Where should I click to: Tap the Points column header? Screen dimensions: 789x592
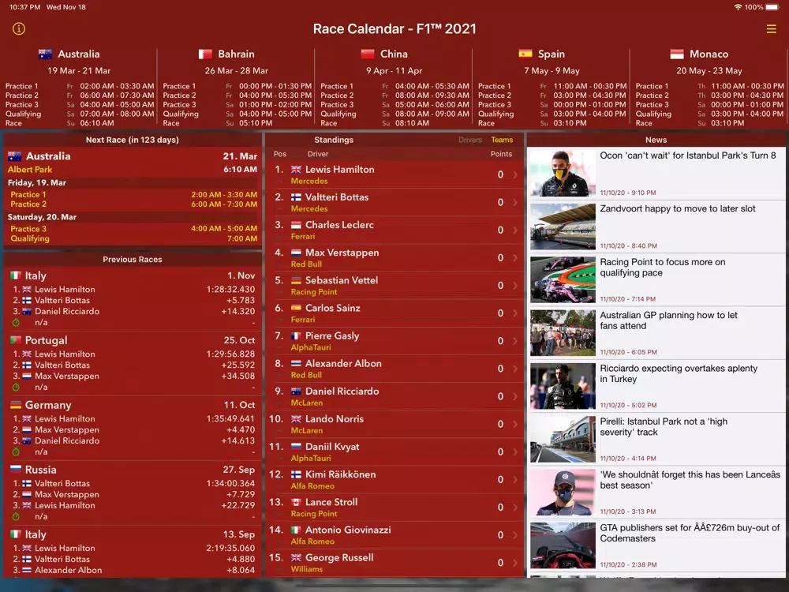pos(501,154)
